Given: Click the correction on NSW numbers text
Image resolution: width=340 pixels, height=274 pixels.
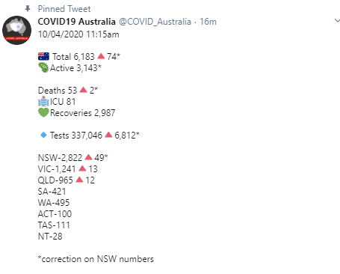Looking at the screenshot, I should pyautogui.click(x=96, y=259).
